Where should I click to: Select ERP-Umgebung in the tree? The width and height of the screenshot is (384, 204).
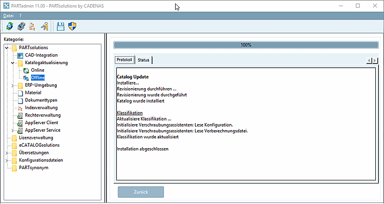point(41,85)
